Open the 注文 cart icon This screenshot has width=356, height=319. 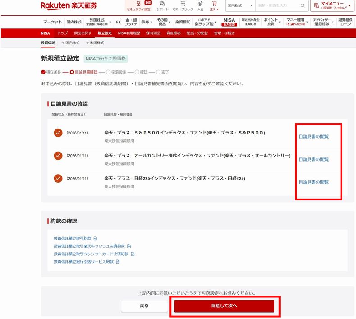[x=214, y=4]
